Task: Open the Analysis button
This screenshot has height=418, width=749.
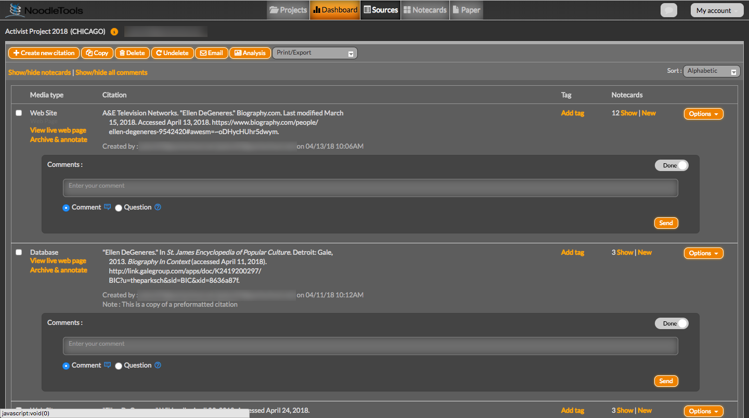Action: [x=250, y=53]
